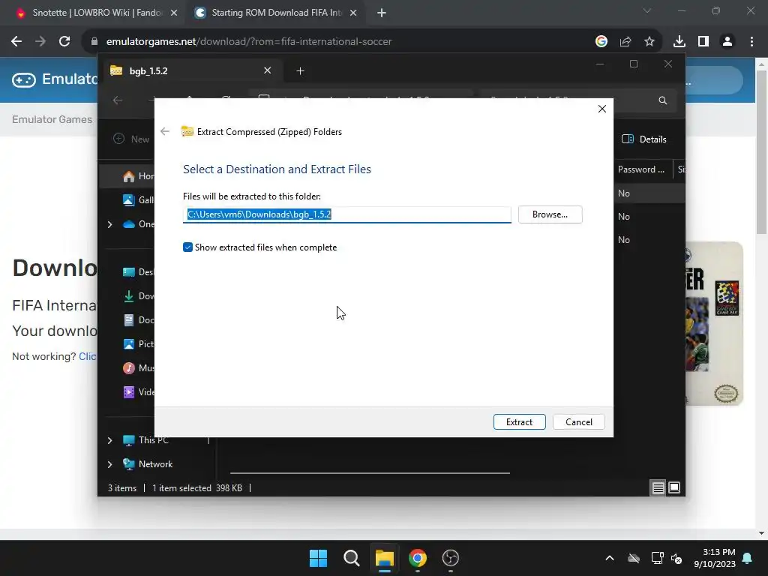The height and width of the screenshot is (576, 768).
Task: Go back in Chrome
Action: pyautogui.click(x=16, y=42)
